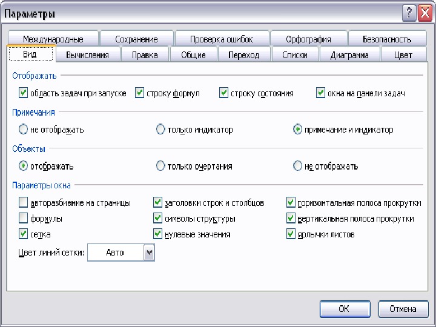Close the Параметры dialog window
The image size is (436, 327).
[x=424, y=13]
